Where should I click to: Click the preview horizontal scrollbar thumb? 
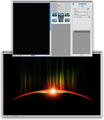point(33,55)
